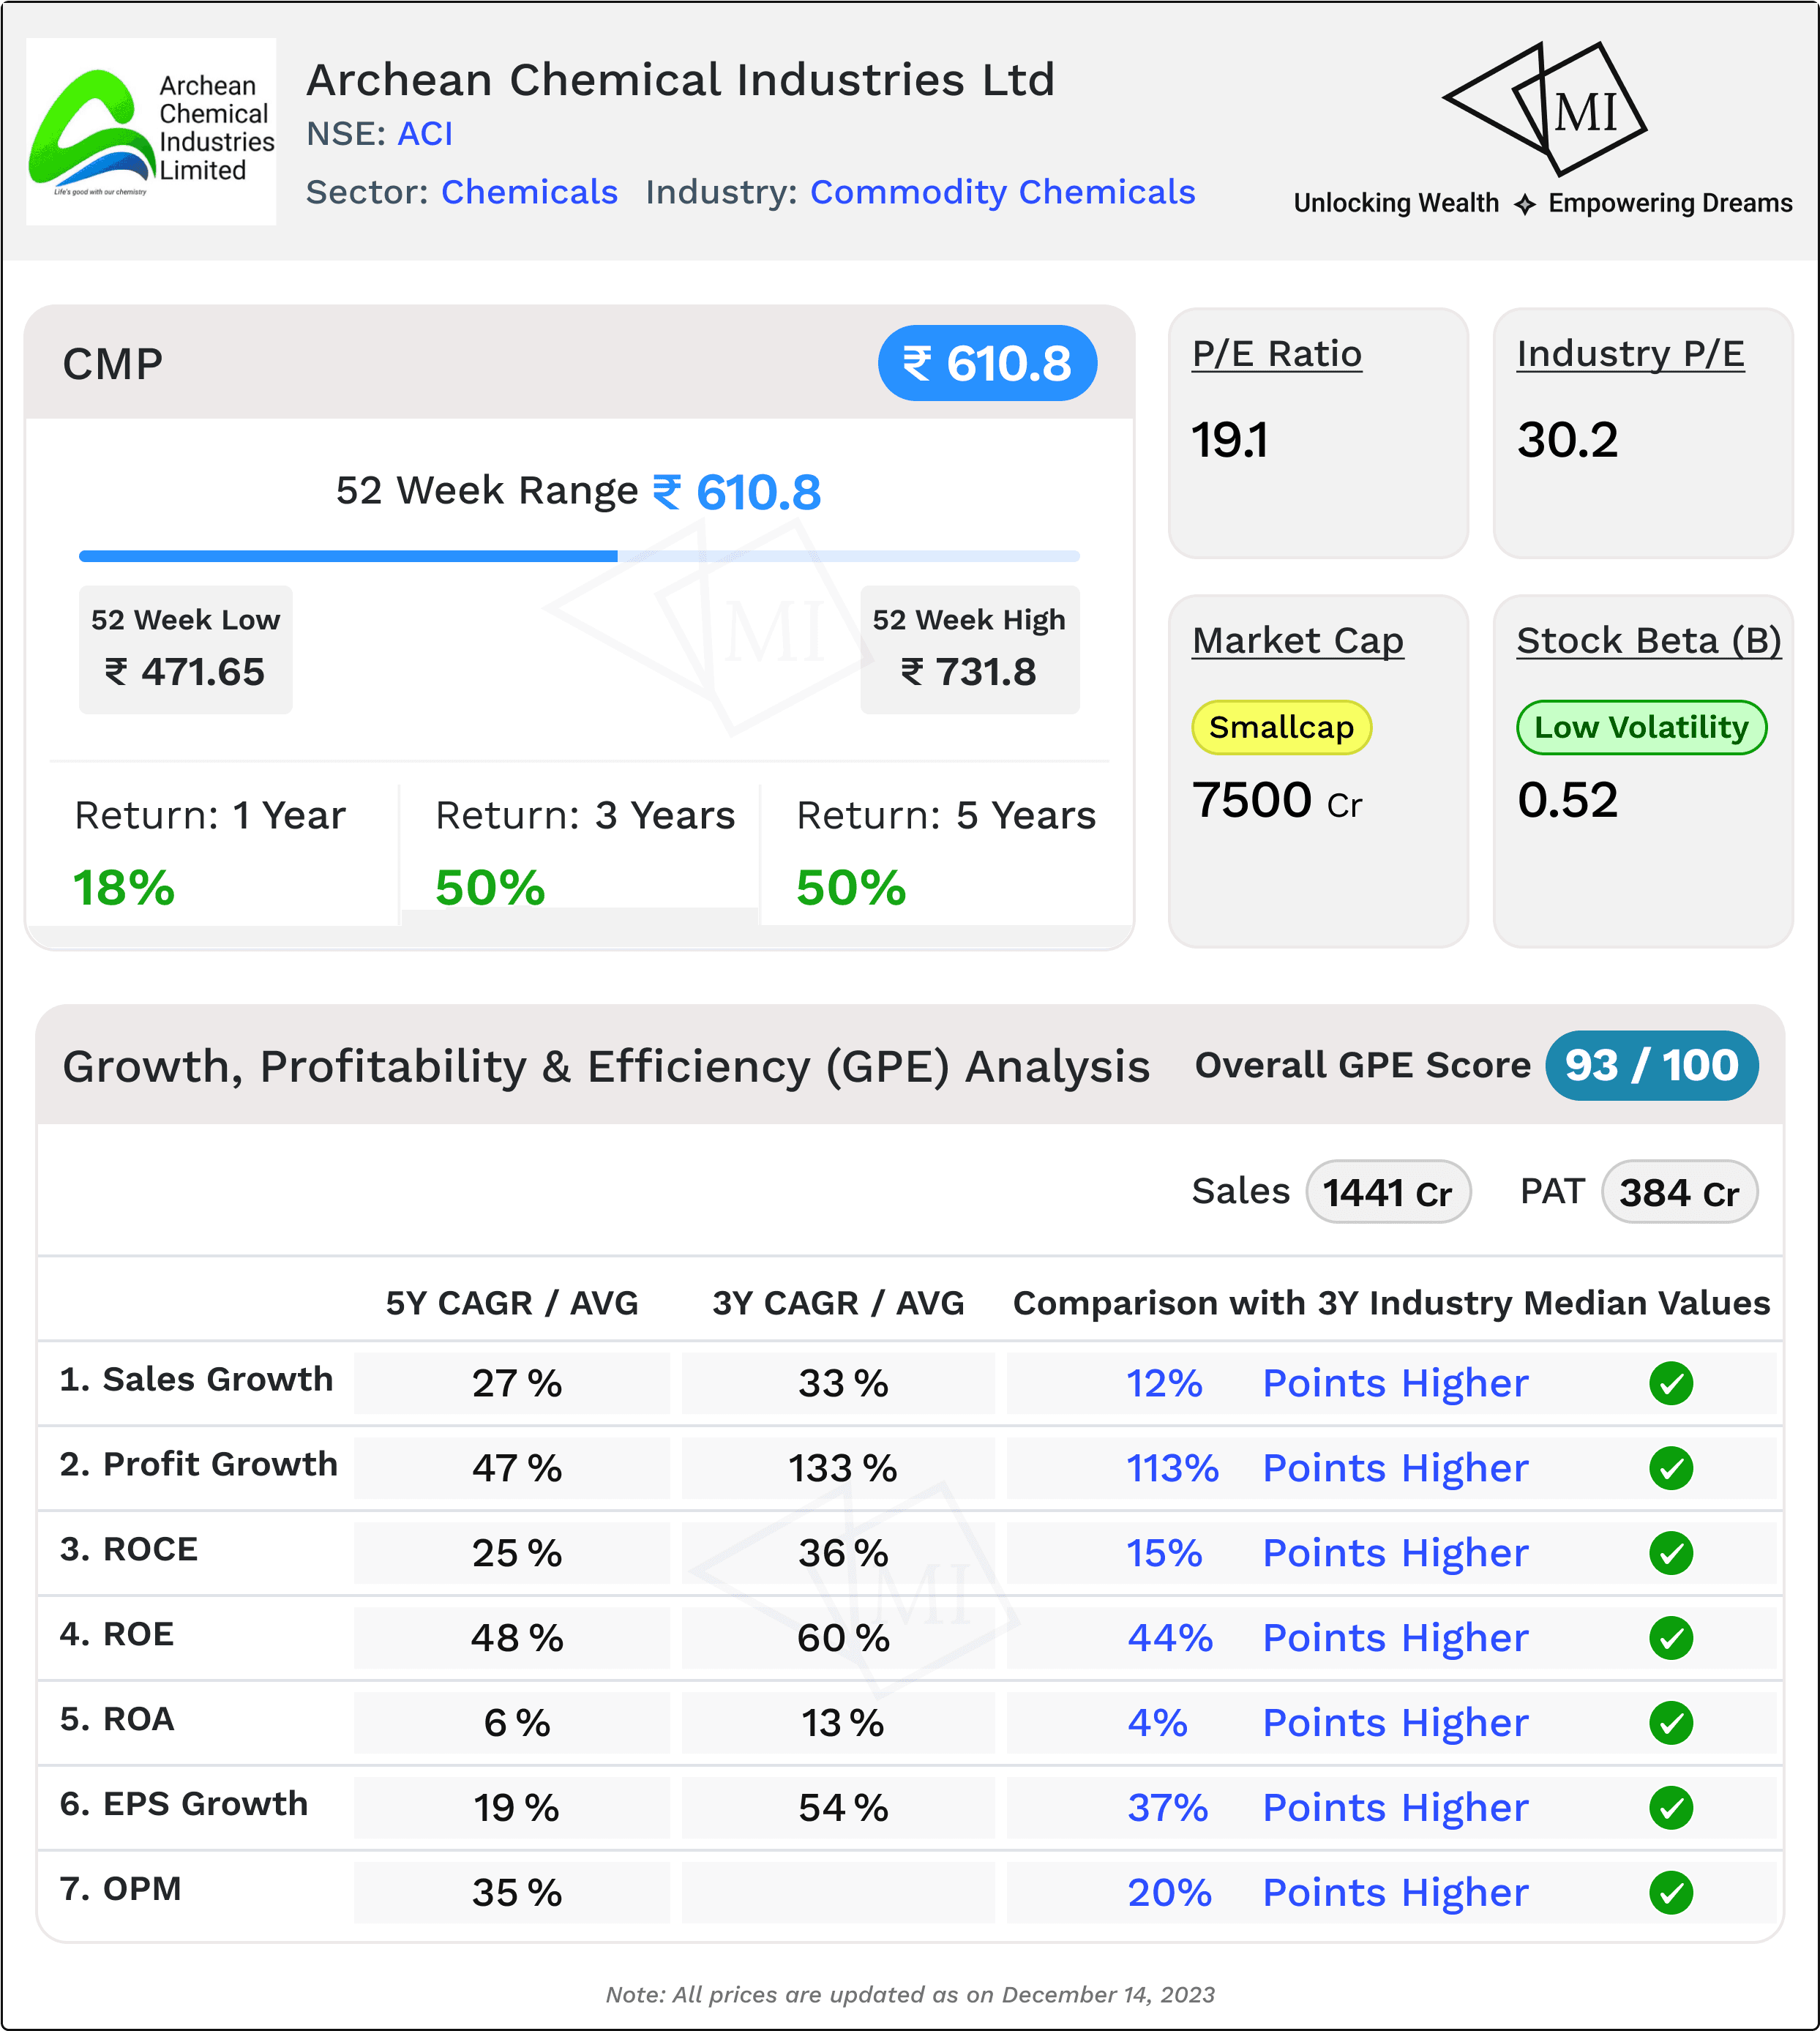Click the MI diamond logo
Viewport: 1820px width, 2031px height.
pos(1544,109)
